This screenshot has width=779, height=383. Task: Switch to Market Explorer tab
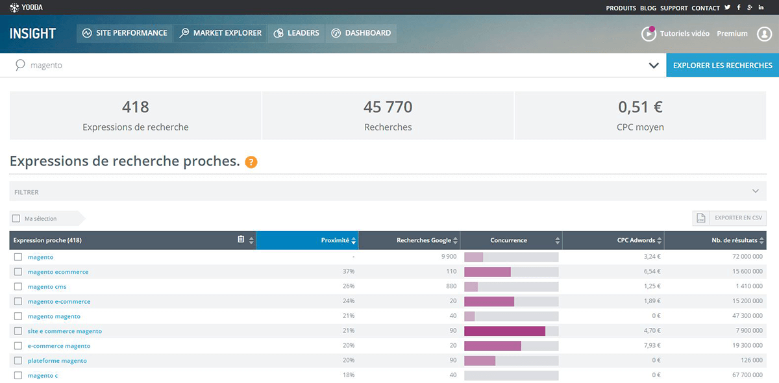click(221, 33)
